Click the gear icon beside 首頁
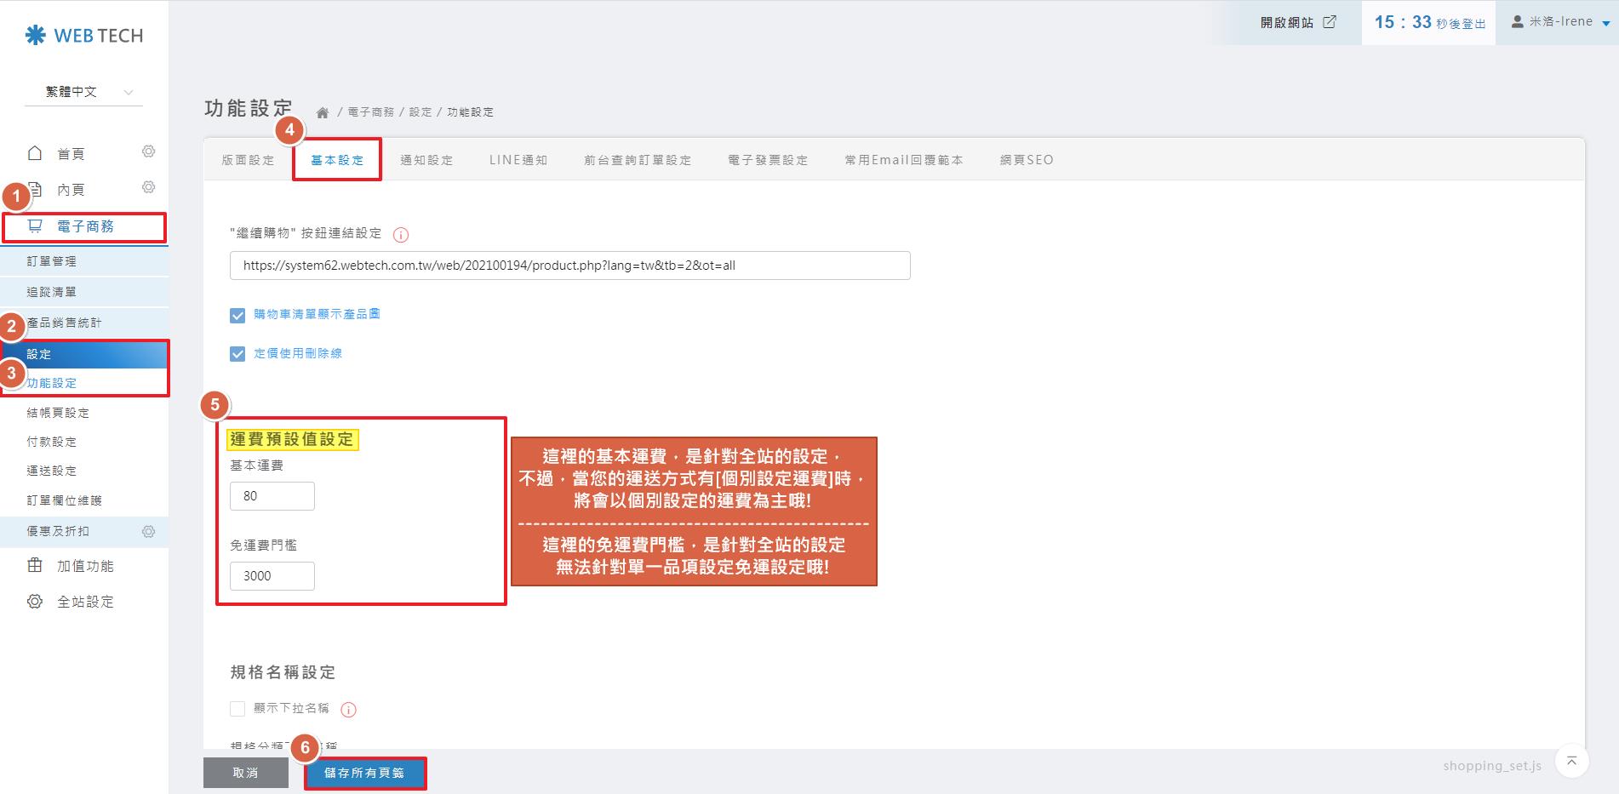1619x794 pixels. pyautogui.click(x=148, y=151)
